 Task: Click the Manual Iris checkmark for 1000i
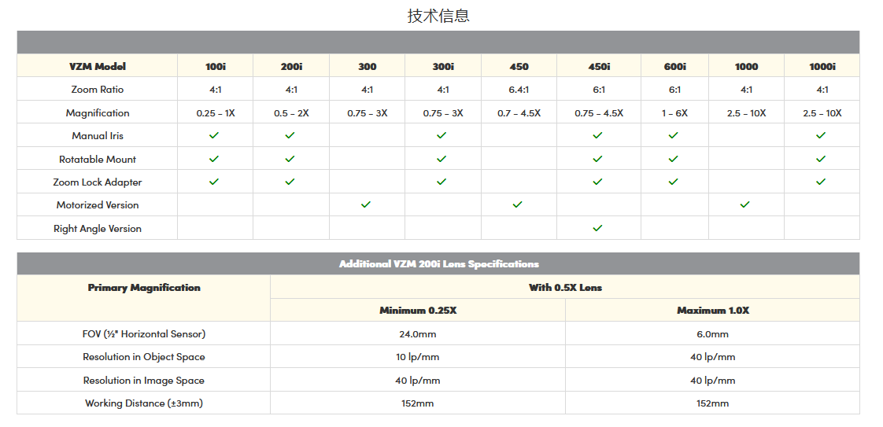pos(821,135)
